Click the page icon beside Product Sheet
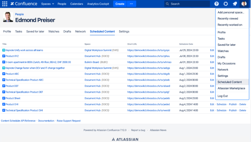Screen dimensions: 251x142 point(4,98)
